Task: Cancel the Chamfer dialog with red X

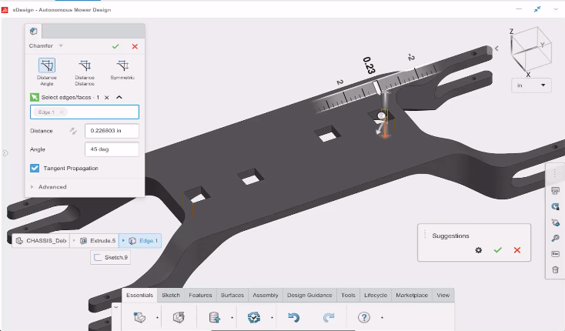Action: pyautogui.click(x=135, y=47)
